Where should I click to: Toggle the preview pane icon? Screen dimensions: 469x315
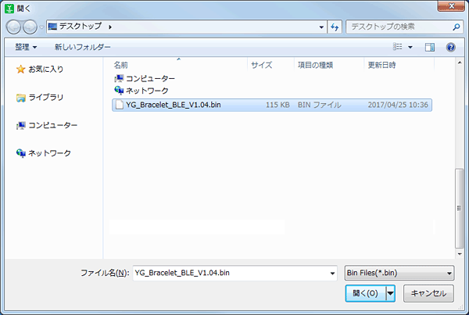click(x=429, y=47)
